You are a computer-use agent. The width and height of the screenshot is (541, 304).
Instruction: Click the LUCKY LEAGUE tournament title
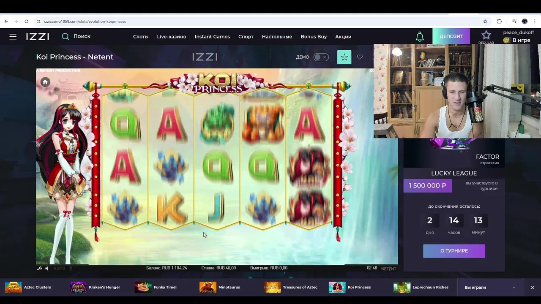pos(454,174)
